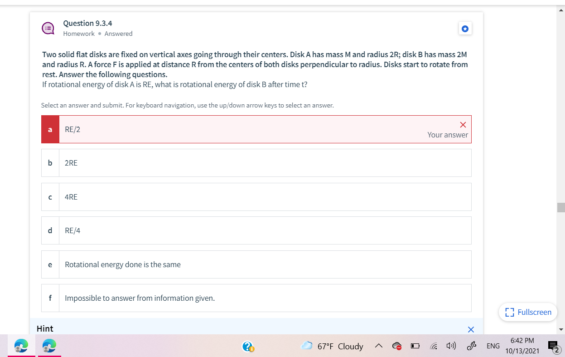Open the speaker volume icon
Screen dimensions: 565x357
[x=451, y=347]
